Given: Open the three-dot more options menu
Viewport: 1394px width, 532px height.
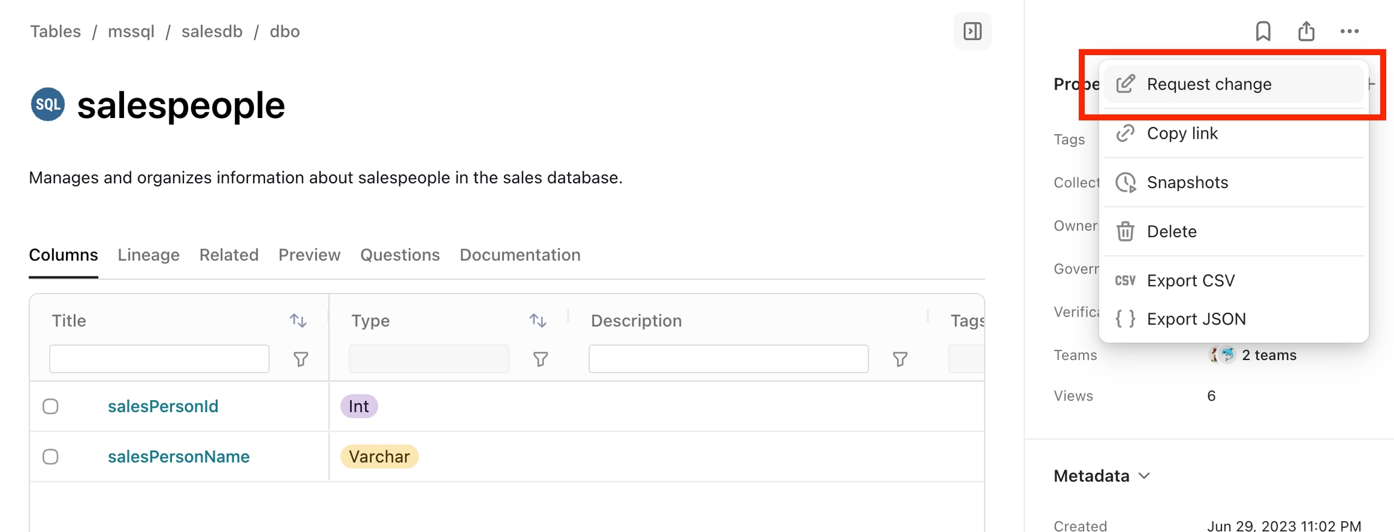Looking at the screenshot, I should coord(1349,31).
